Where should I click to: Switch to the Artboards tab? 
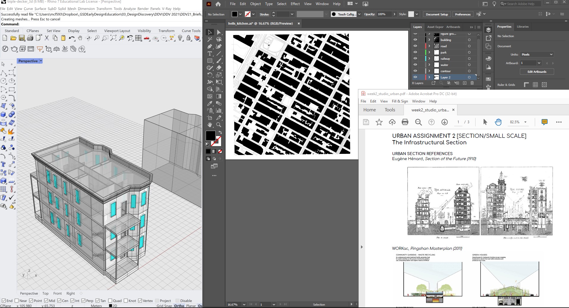(x=453, y=27)
